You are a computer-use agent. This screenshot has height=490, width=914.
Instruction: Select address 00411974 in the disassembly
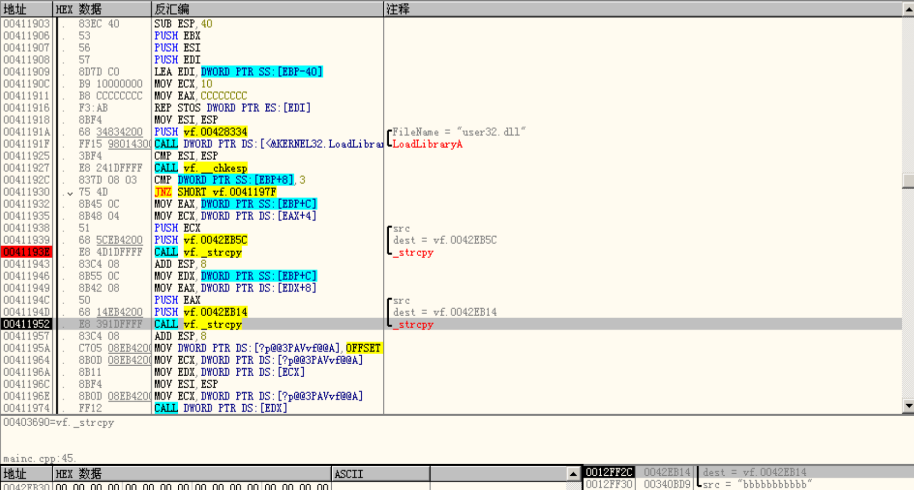click(x=26, y=408)
